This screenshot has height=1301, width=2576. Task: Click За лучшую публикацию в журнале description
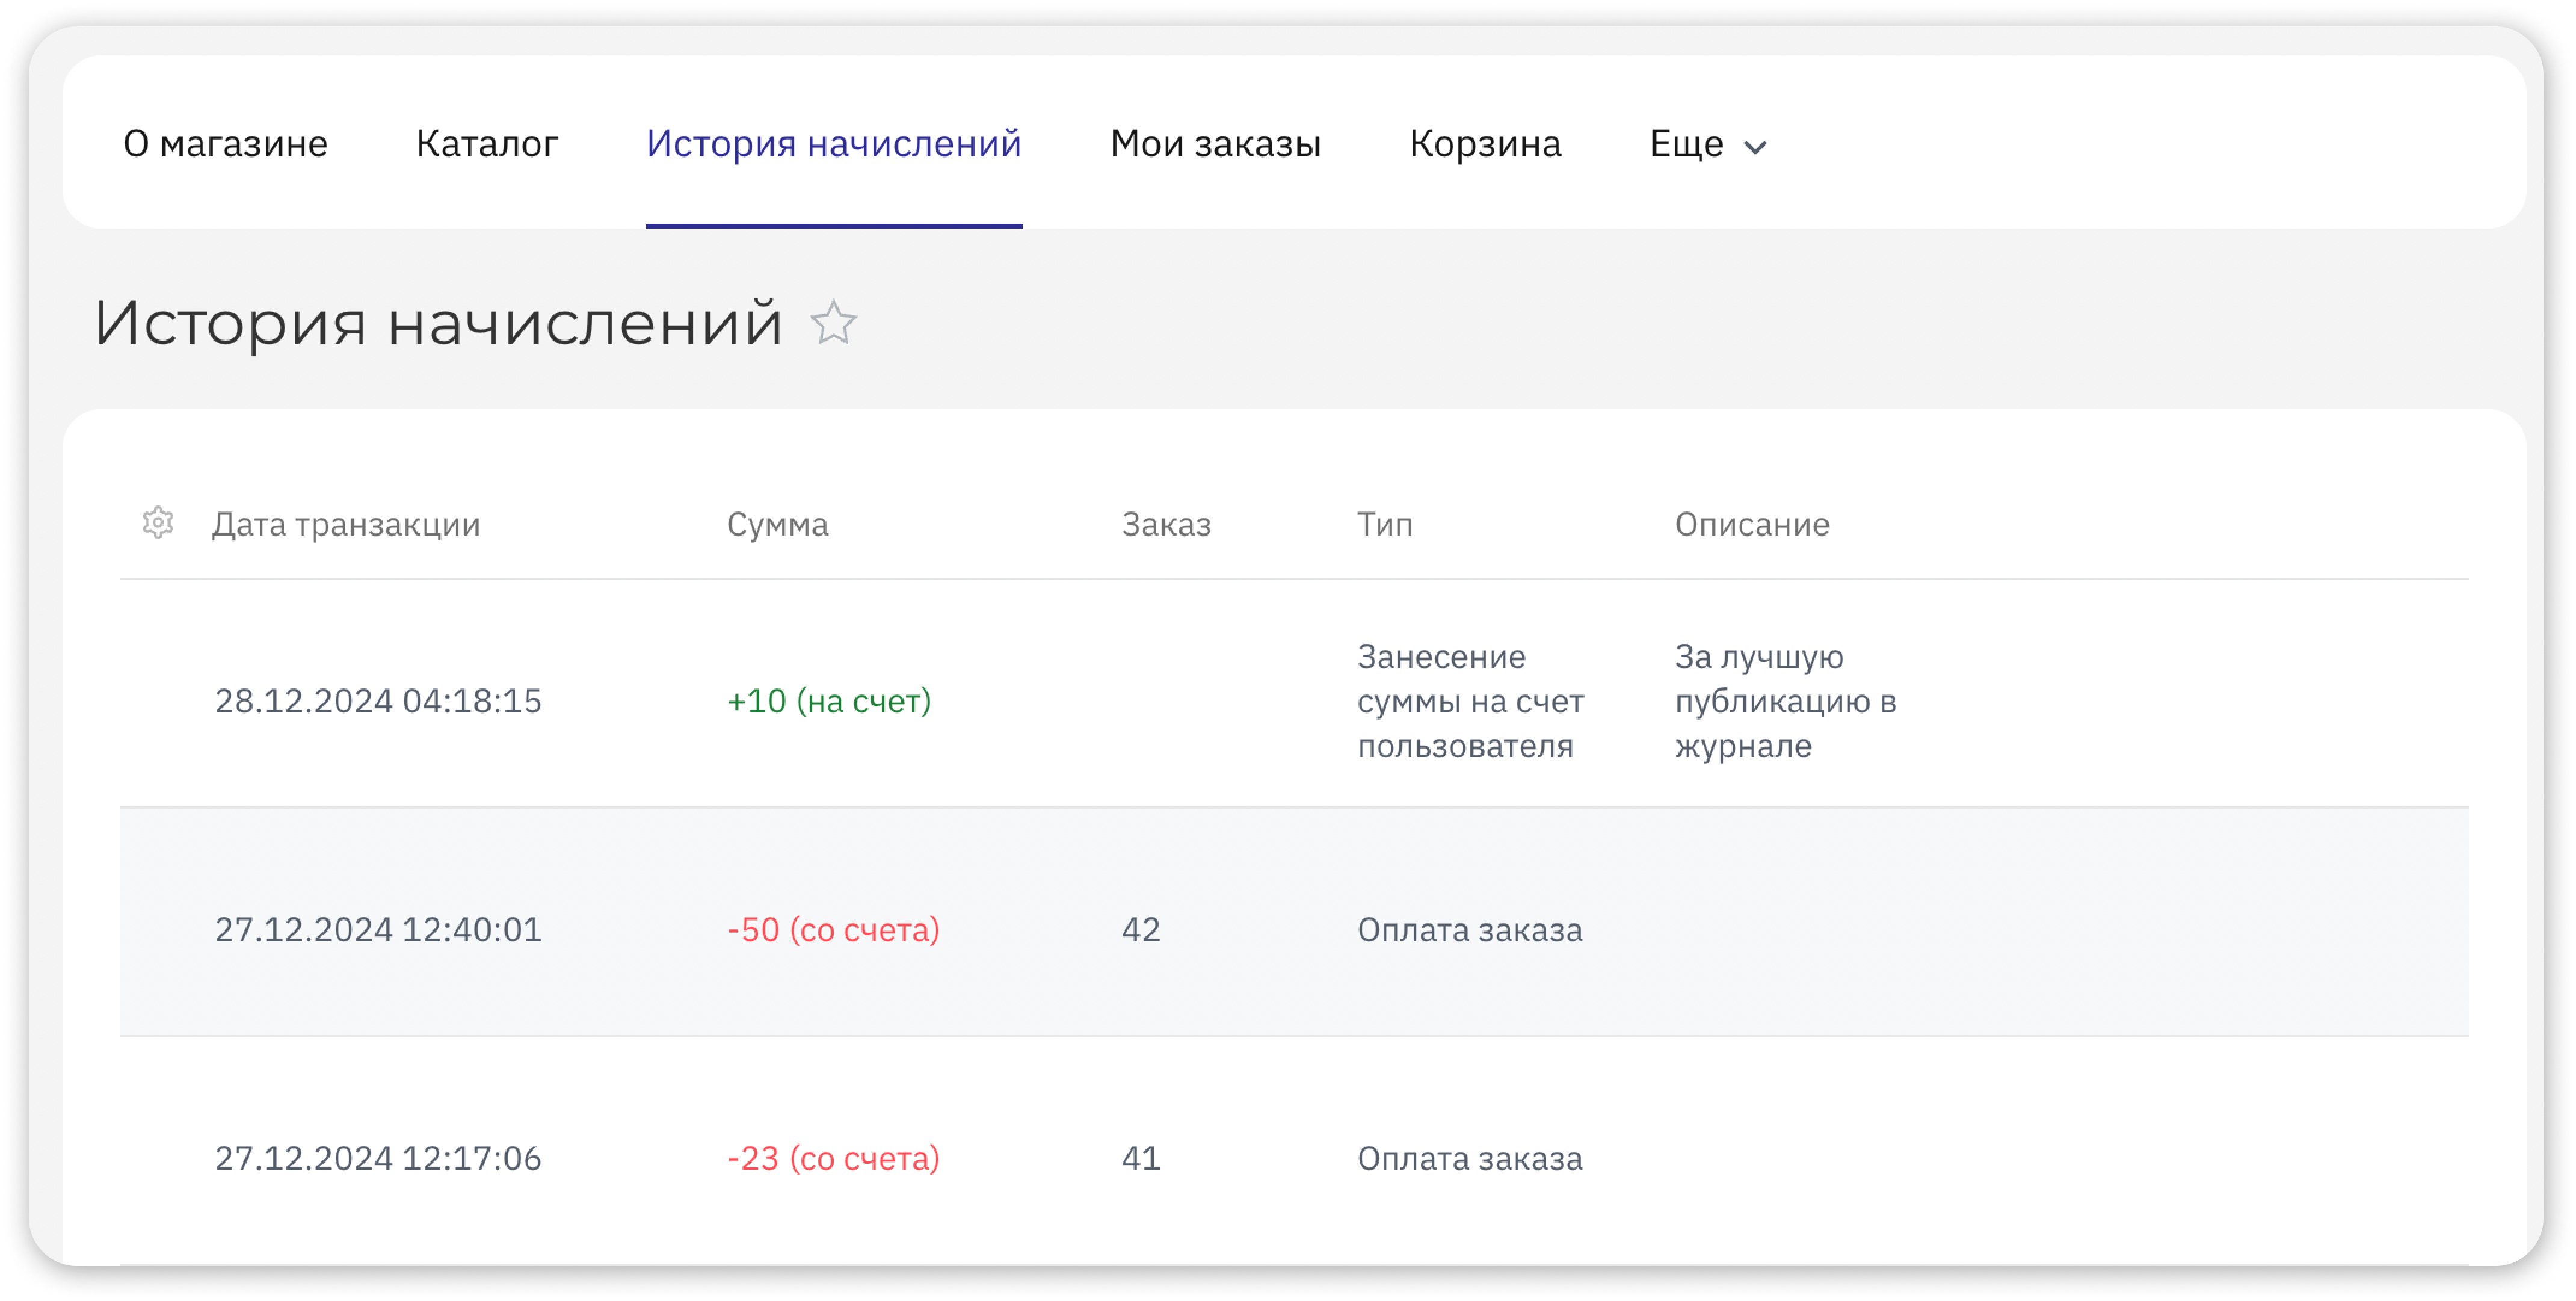(1786, 701)
